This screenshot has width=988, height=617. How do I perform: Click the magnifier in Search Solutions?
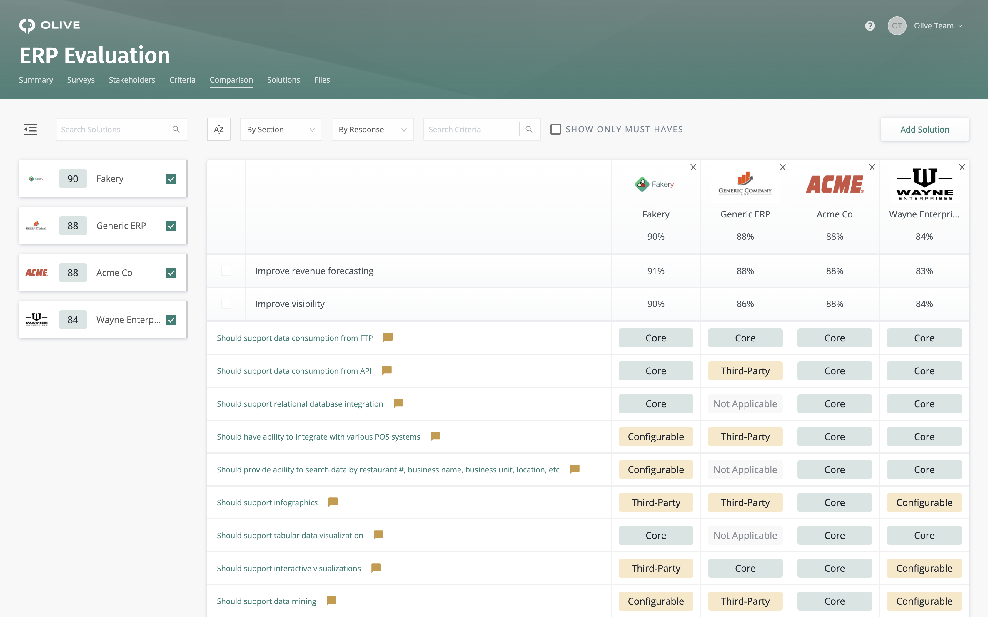point(176,129)
